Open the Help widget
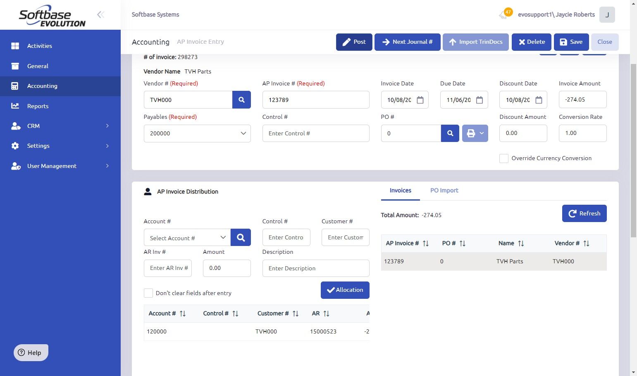The height and width of the screenshot is (376, 637). tap(31, 352)
